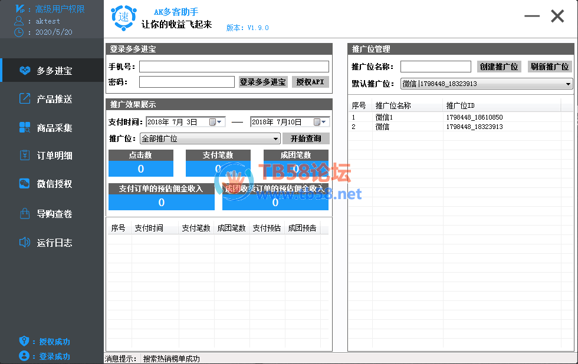Open calendar picker for start date 7月3日
This screenshot has width=578, height=364.
(216, 122)
